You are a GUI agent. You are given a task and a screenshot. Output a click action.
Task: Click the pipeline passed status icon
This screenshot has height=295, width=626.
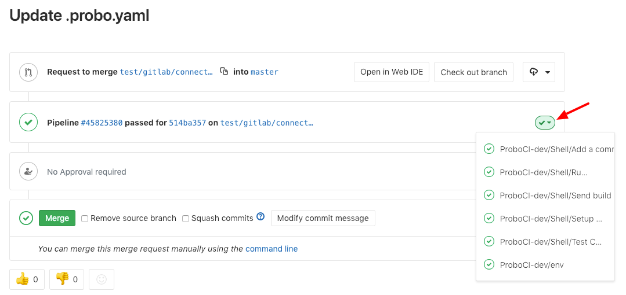tap(28, 122)
